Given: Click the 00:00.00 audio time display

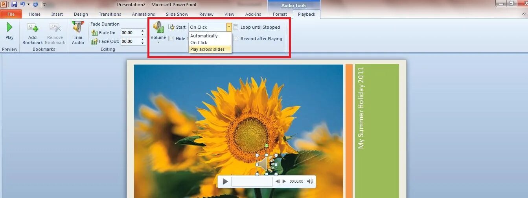Looking at the screenshot, I should tap(296, 181).
